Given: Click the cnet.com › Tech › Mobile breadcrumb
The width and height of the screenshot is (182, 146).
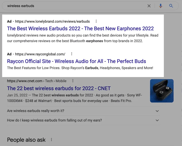Looking at the screenshot, I should [x=37, y=81].
